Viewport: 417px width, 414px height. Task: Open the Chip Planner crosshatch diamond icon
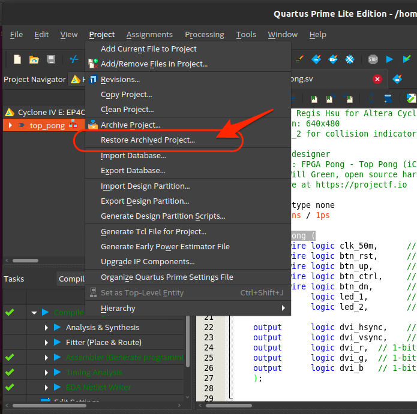(x=349, y=59)
